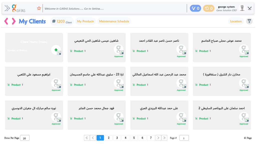Viewport: 256px width, 144px height.
Task: Click the green plus add client icon
Action: [56, 50]
